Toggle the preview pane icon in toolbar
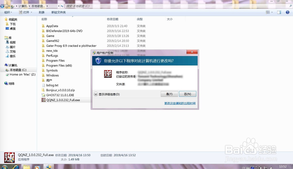This screenshot has height=169, width=293. click(279, 12)
